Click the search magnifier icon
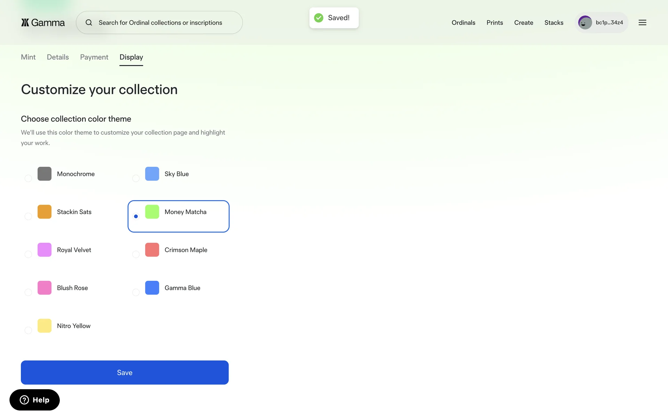668x417 pixels. pyautogui.click(x=89, y=23)
